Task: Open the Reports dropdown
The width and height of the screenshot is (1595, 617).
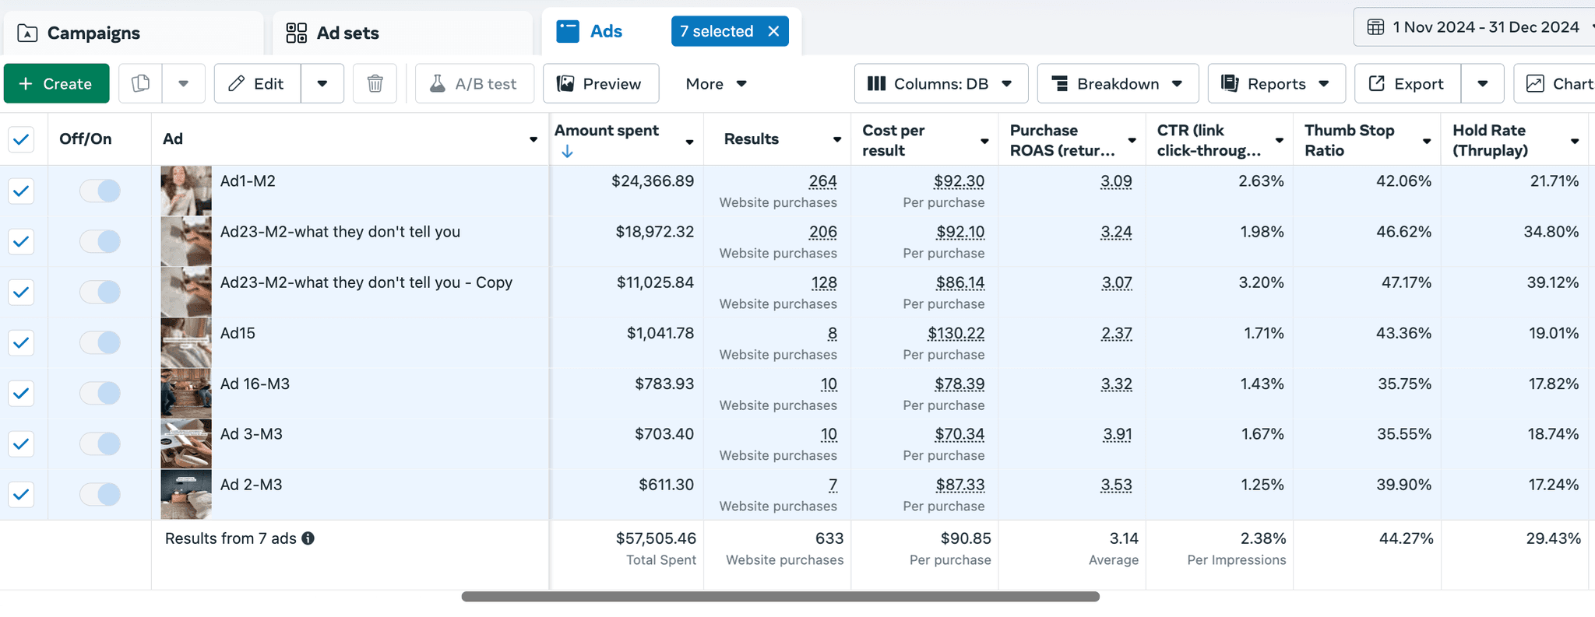Action: coord(1276,83)
